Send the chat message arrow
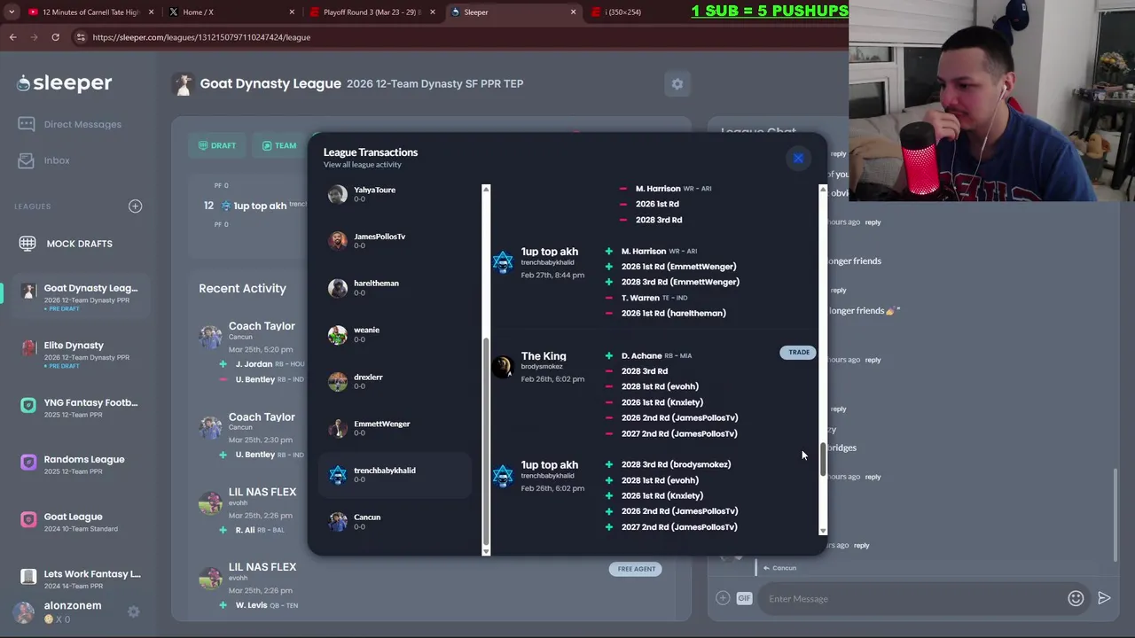 [x=1104, y=599]
